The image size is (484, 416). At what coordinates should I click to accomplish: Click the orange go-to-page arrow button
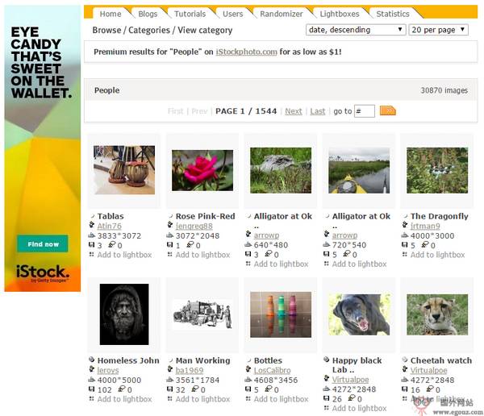click(x=388, y=110)
